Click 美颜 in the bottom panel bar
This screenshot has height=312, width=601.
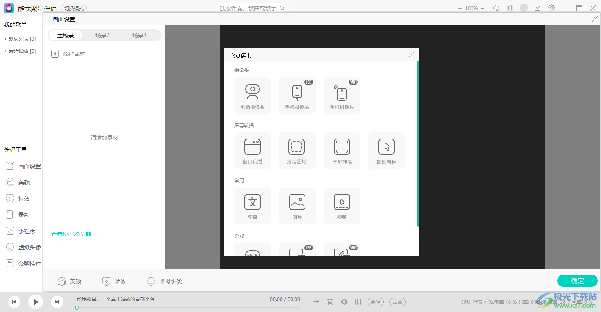click(x=69, y=281)
